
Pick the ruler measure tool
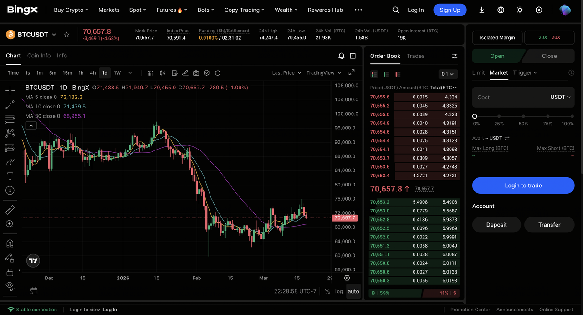[x=10, y=210]
